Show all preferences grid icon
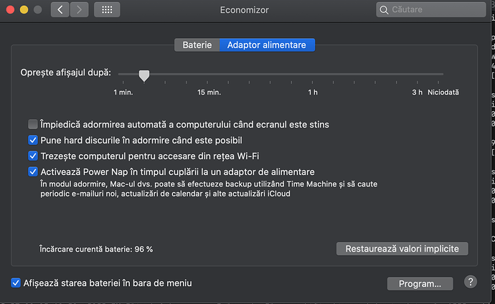The image size is (495, 304). (107, 10)
